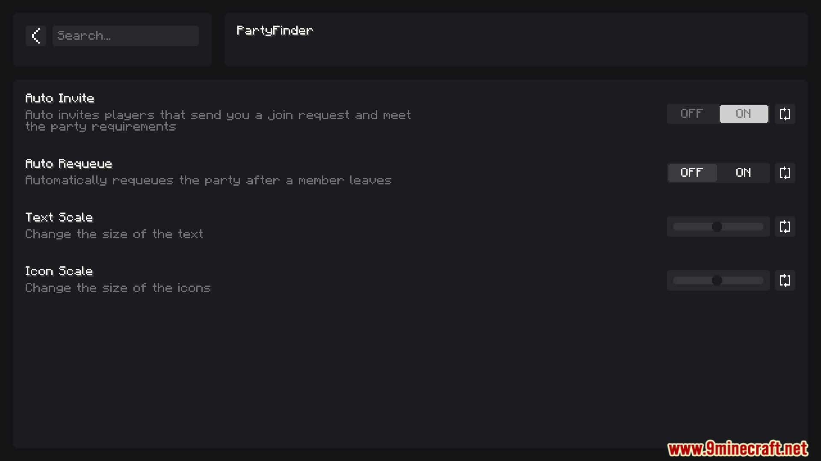Viewport: 821px width, 461px height.
Task: Click the PartyFinder header title
Action: point(275,31)
